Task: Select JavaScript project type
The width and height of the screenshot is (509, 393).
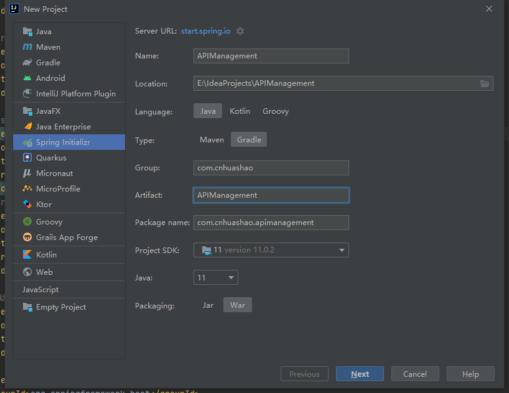Action: coord(69,290)
